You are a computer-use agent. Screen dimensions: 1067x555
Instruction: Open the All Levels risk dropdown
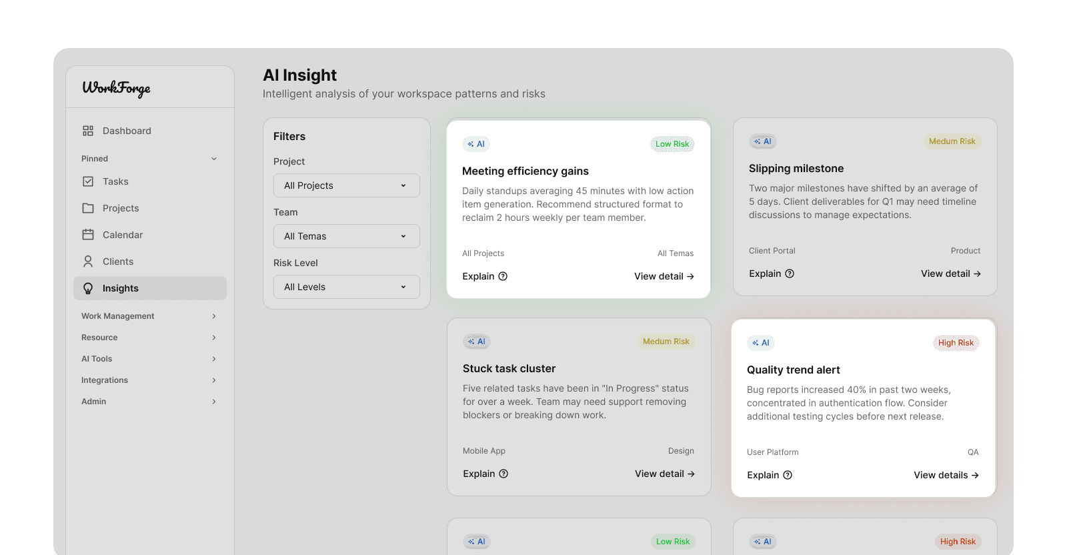[x=347, y=287]
